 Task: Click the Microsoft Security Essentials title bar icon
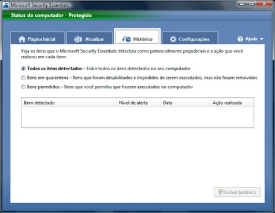click(x=6, y=5)
